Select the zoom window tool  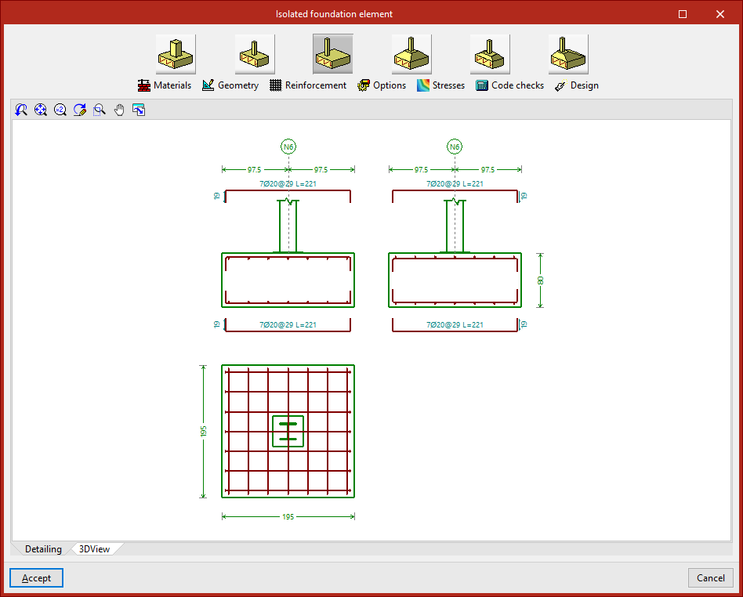coord(99,110)
